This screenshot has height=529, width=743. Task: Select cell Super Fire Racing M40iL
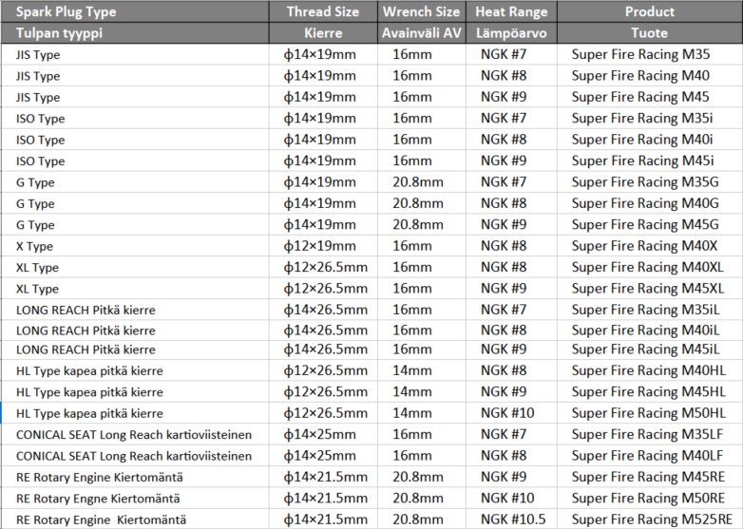(x=650, y=331)
